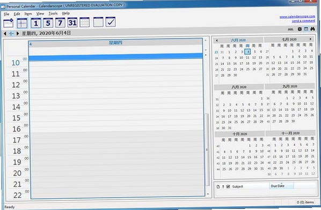Open the task list view

point(111,22)
